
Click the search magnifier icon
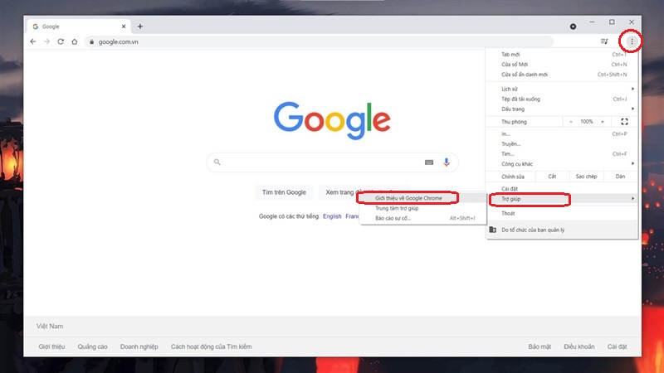217,162
